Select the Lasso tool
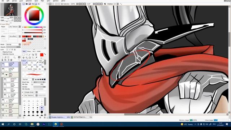 [x=26, y=55]
